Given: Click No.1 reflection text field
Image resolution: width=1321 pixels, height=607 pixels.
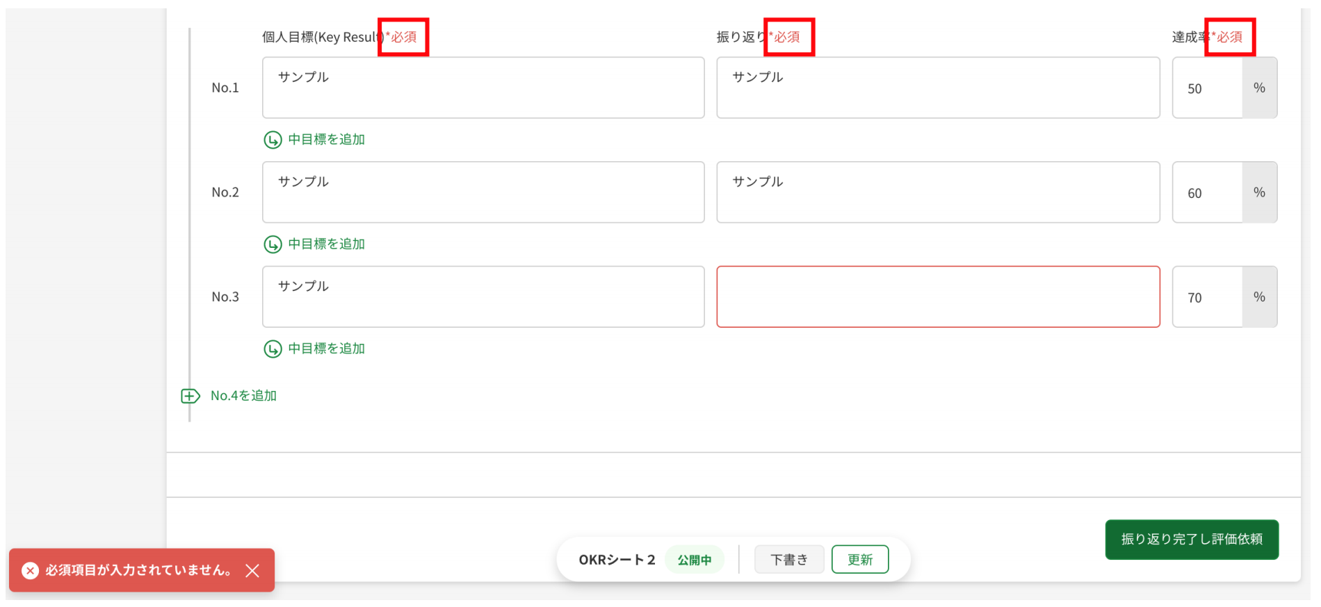Looking at the screenshot, I should coord(937,88).
